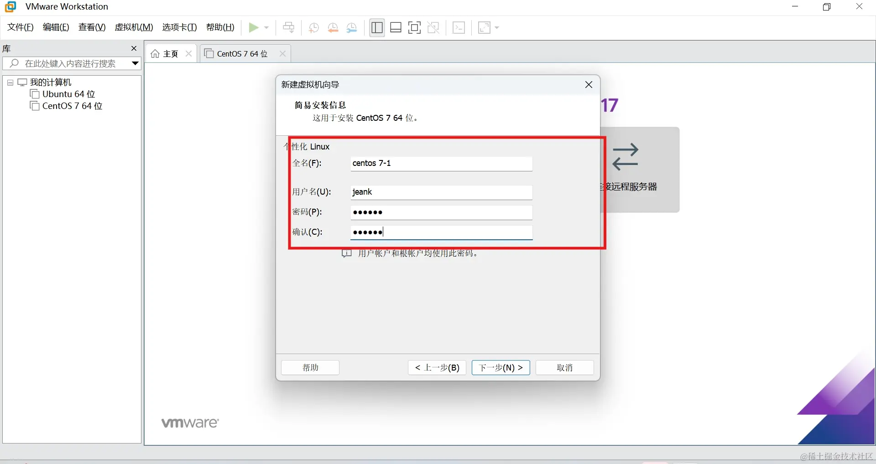Screen dimensions: 876x464
Task: Select 我的计算机 in the library tree
Action: click(51, 82)
